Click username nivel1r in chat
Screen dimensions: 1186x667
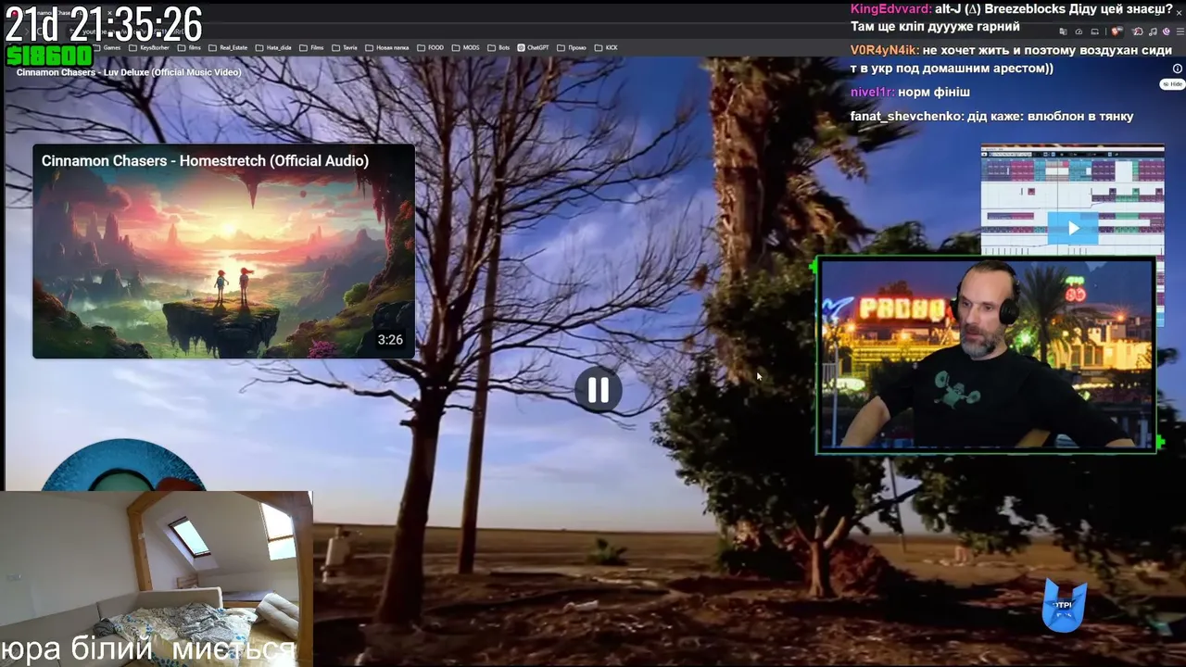(x=872, y=92)
